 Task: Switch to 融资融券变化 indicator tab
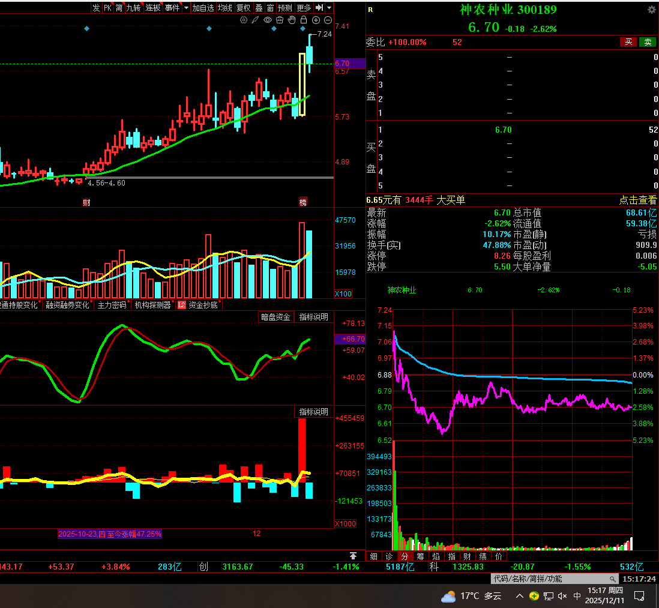click(68, 305)
